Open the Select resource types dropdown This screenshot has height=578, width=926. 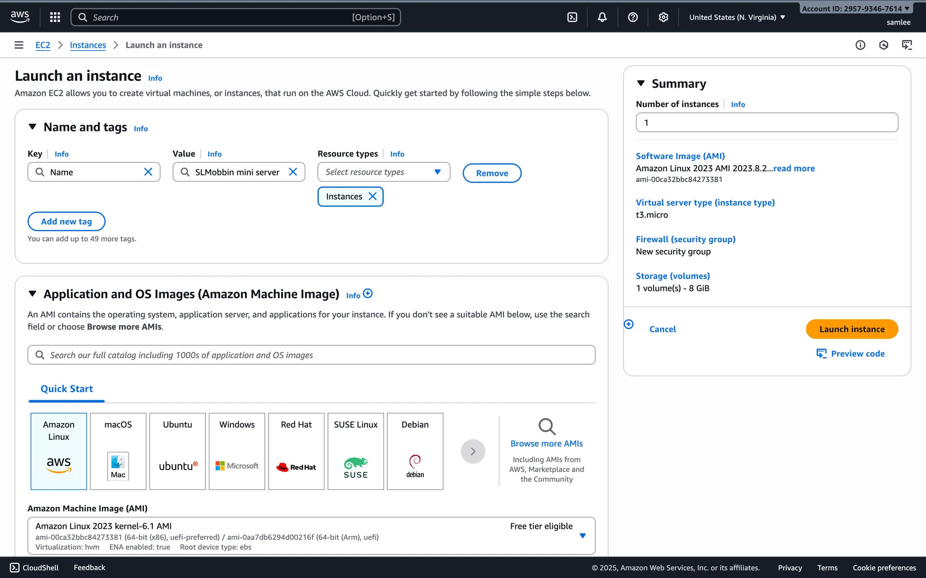[383, 172]
